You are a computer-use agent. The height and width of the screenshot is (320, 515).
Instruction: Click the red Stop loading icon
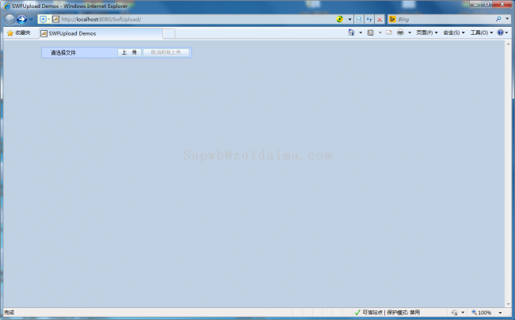tap(380, 18)
